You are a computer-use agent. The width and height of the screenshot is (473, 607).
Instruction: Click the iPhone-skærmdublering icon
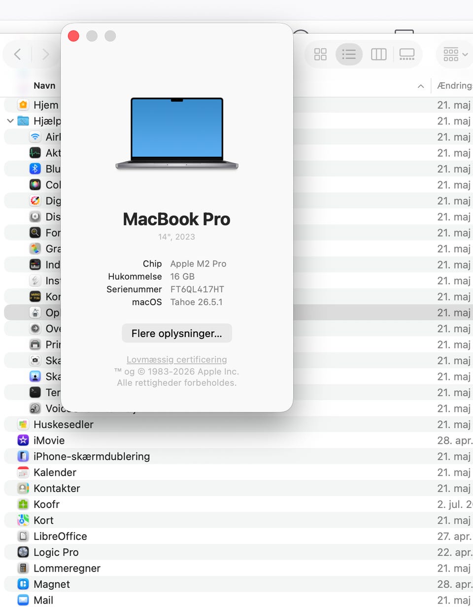click(23, 456)
